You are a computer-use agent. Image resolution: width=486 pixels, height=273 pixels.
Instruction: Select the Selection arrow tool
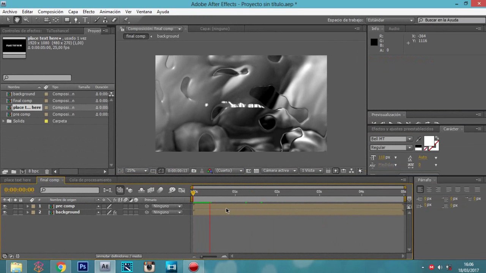point(8,20)
